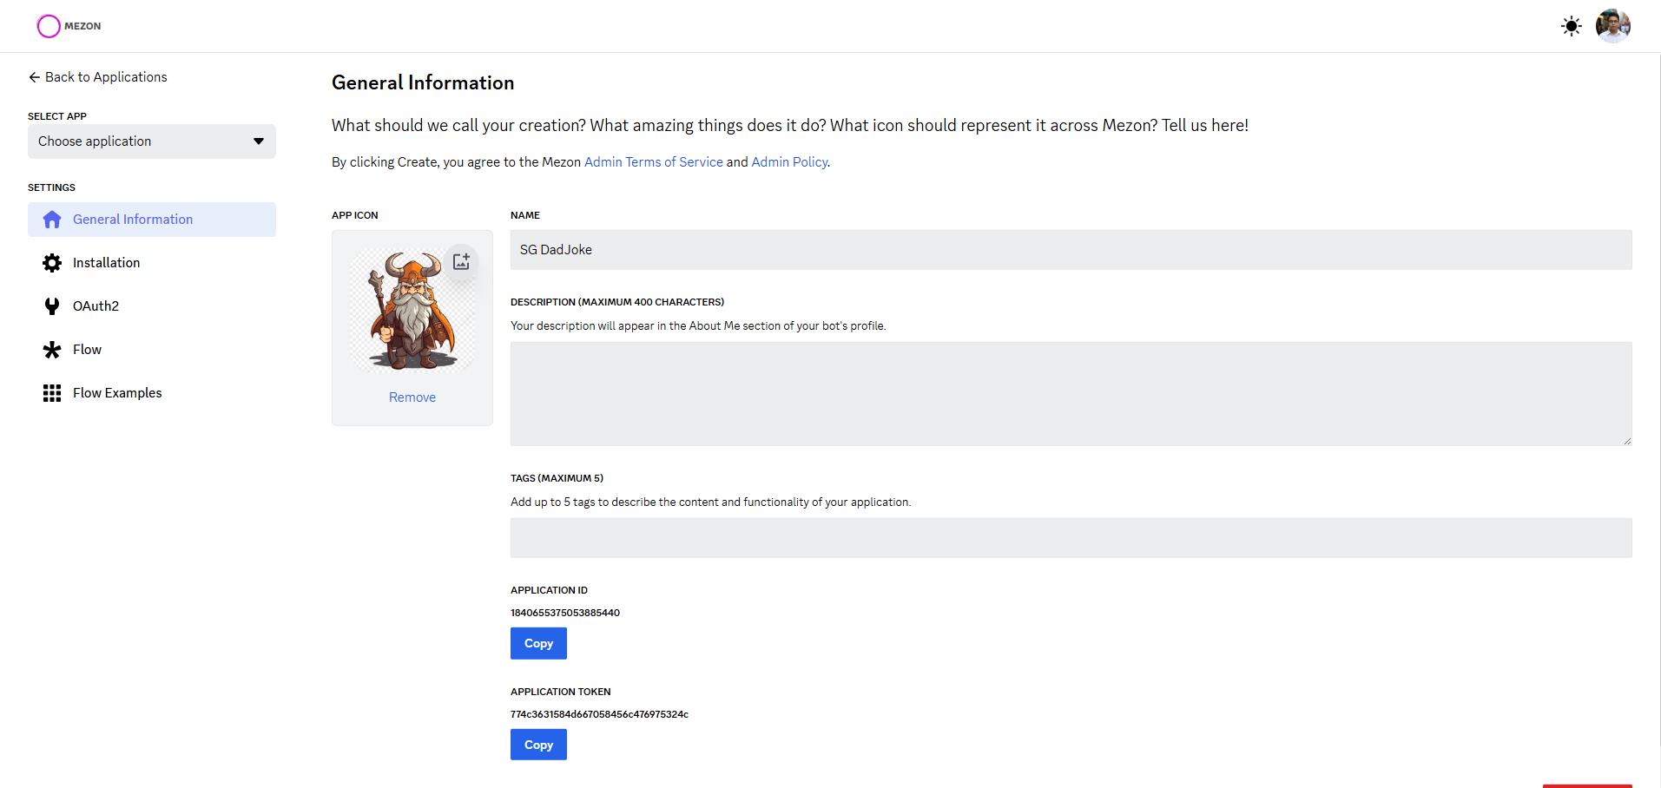Open the Admin Policy link
Image resolution: width=1661 pixels, height=788 pixels.
(x=788, y=162)
